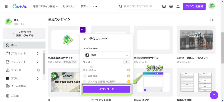This screenshot has width=224, height=102.
Task: Click the purple ダウンロード button
Action: (x=107, y=89)
